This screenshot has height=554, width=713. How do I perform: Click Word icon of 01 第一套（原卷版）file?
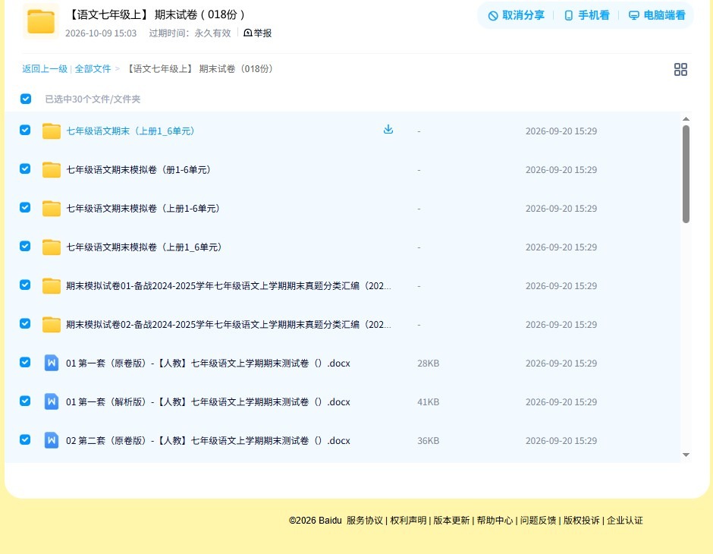pyautogui.click(x=52, y=363)
